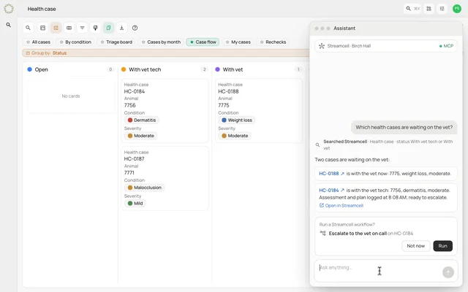Open the All cases view tab
The height and width of the screenshot is (292, 468).
pos(38,42)
